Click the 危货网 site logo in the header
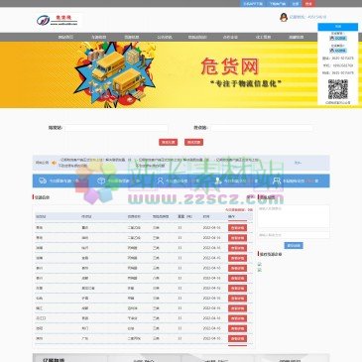362x362 pixels. (x=58, y=21)
